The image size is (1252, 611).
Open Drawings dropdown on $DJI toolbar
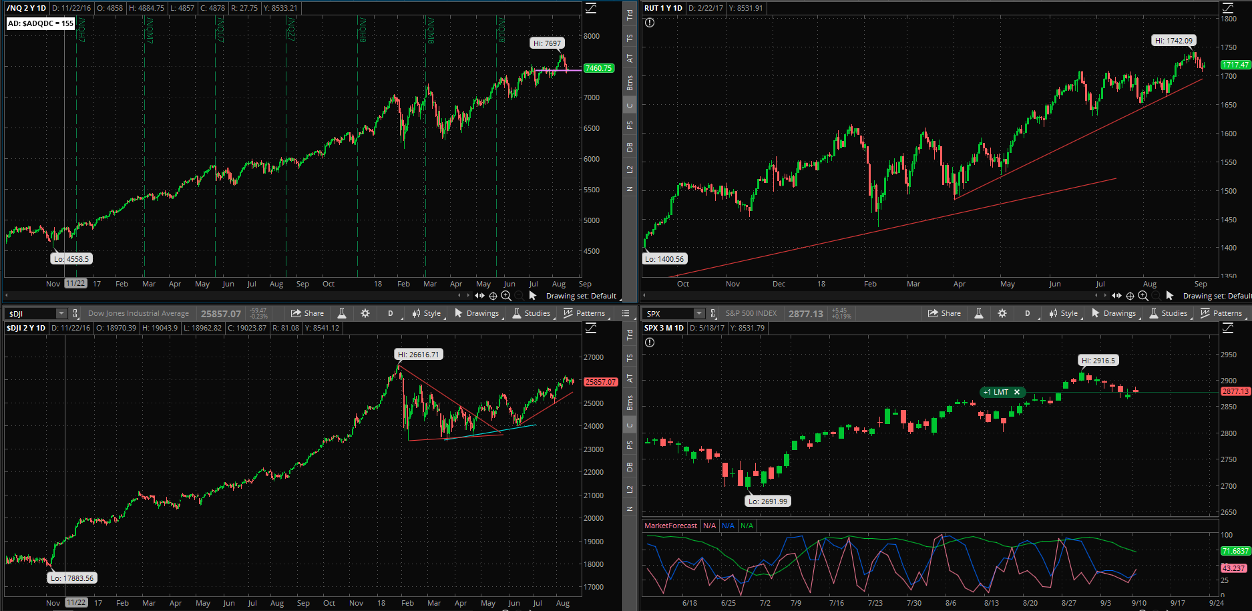click(x=477, y=313)
